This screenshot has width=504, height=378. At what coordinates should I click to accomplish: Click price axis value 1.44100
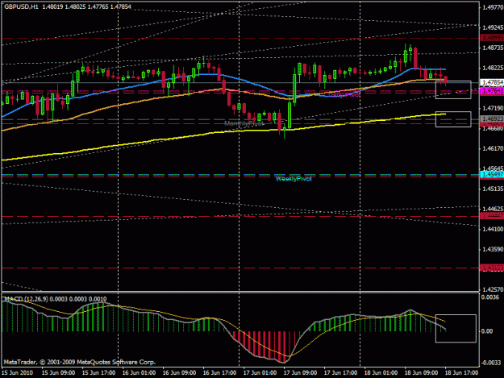click(x=493, y=229)
